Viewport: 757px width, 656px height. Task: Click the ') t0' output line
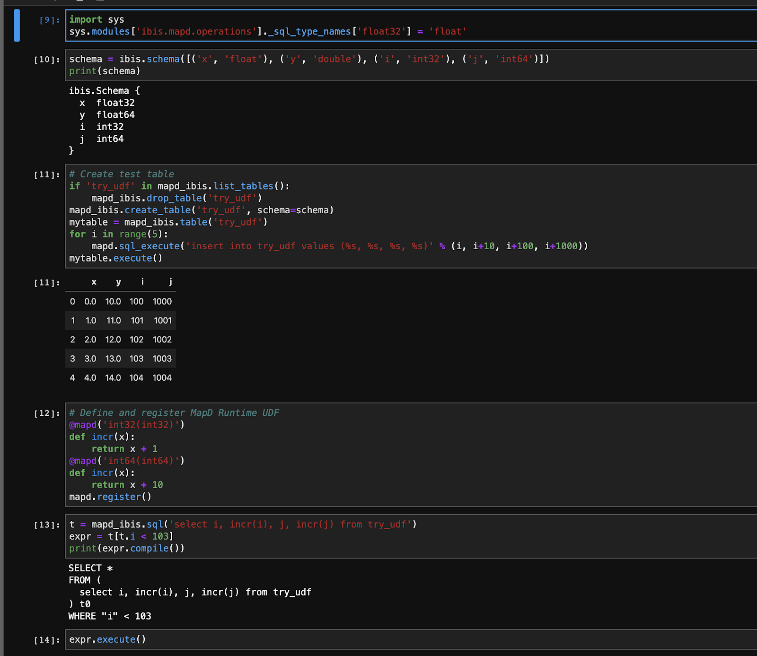[x=79, y=604]
